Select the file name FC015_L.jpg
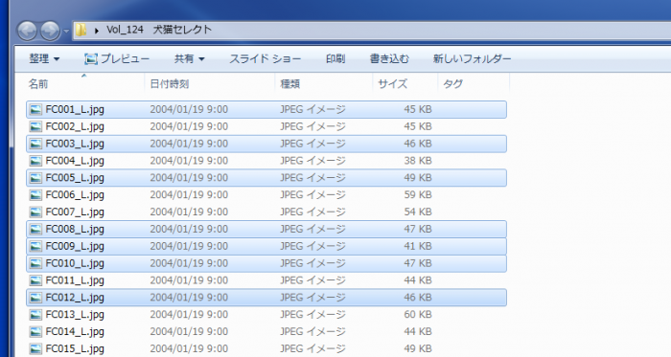Screen dimensions: 671x357 75,349
